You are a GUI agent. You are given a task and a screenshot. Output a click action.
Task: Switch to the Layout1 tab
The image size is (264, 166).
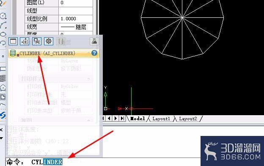point(161,119)
